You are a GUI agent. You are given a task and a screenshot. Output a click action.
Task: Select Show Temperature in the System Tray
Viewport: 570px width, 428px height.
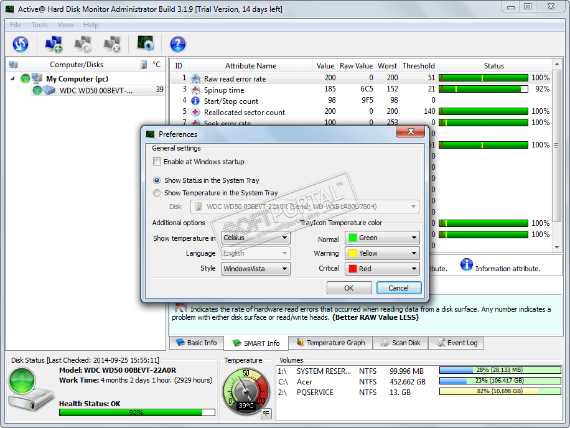pos(157,193)
